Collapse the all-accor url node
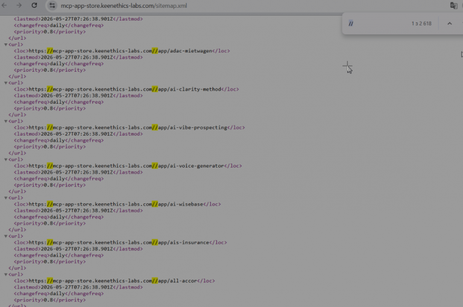 pos(5,274)
